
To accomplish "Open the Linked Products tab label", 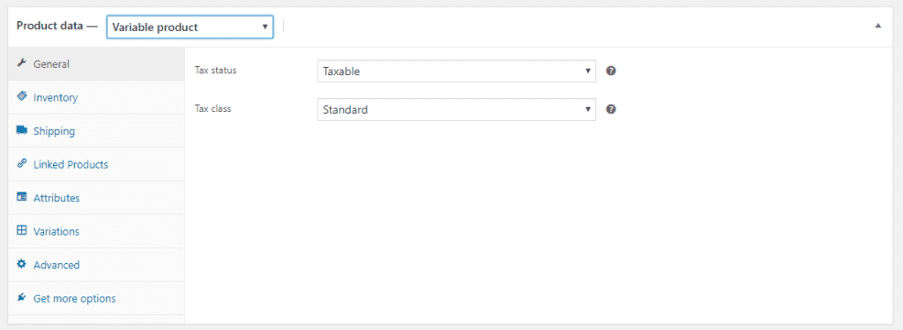I will point(71,165).
